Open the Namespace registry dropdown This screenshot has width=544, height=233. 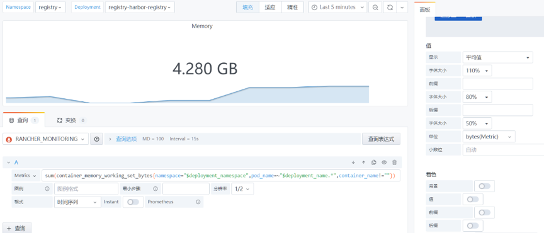(50, 8)
